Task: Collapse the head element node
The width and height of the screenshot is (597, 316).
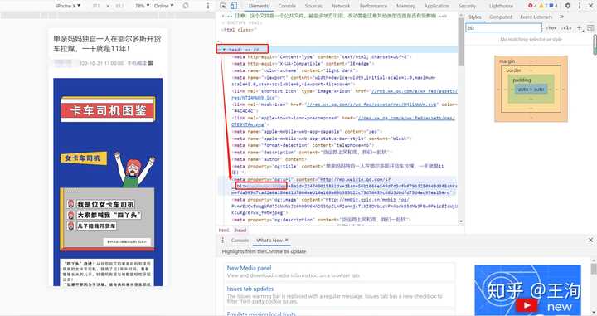Action: click(224, 50)
